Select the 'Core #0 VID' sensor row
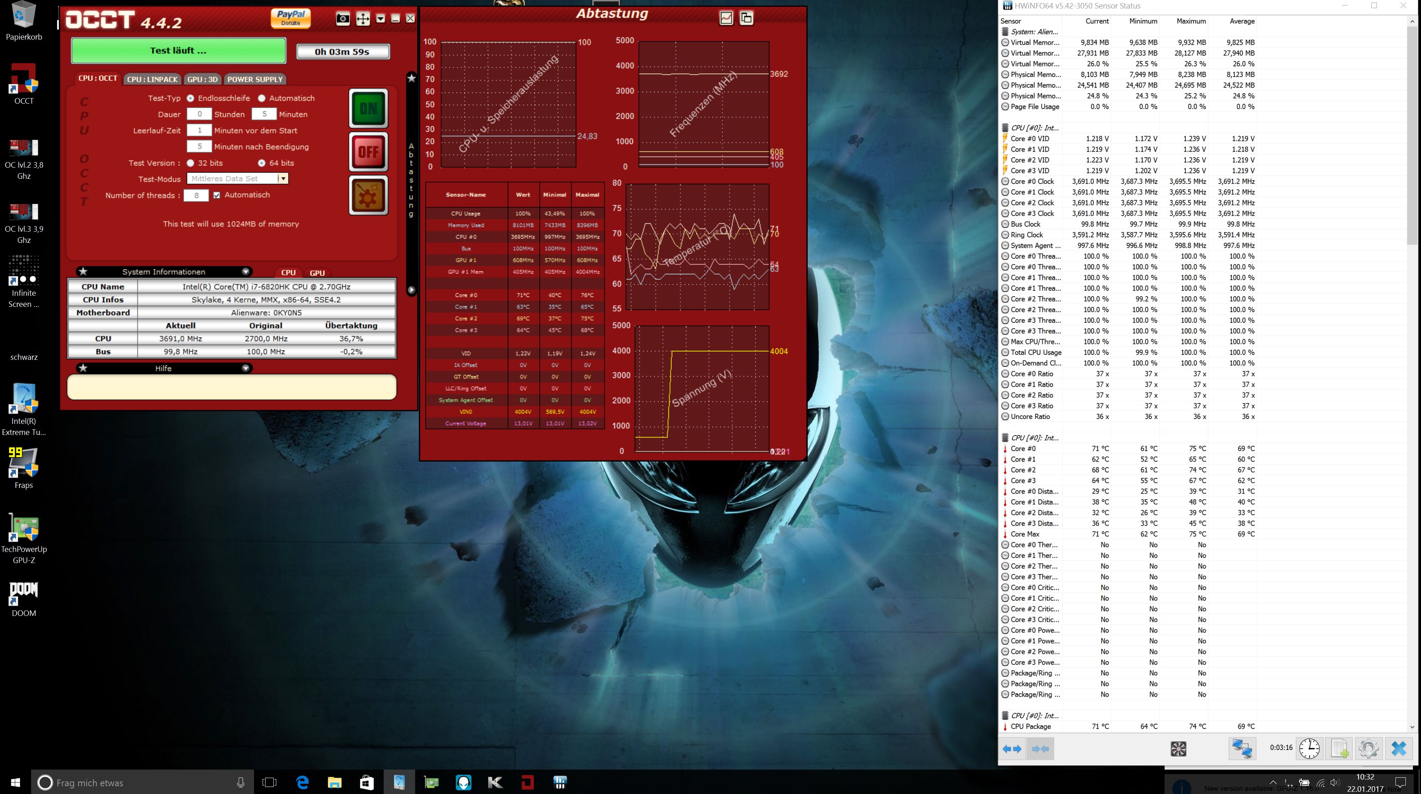 (1128, 138)
